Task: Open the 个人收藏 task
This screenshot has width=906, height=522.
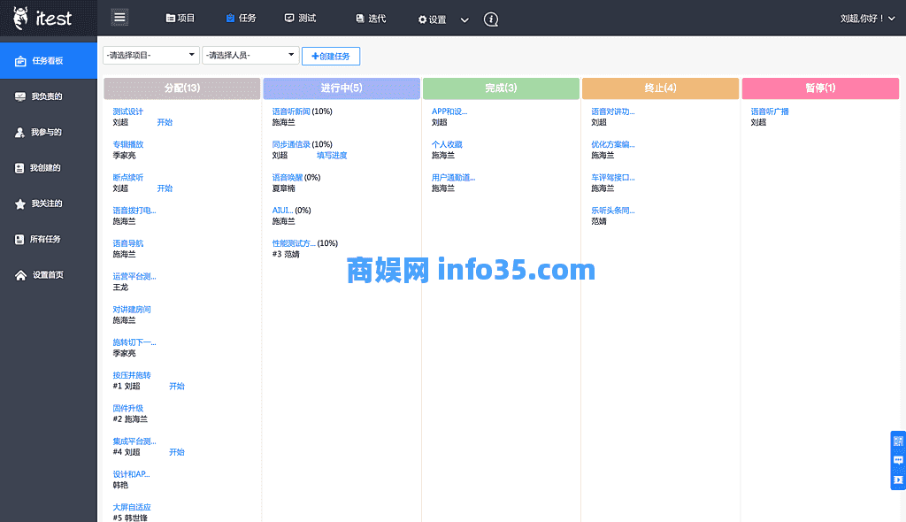Action: point(447,144)
